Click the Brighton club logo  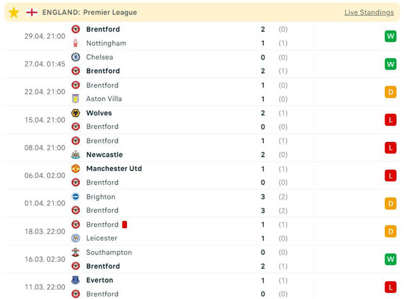tap(76, 197)
